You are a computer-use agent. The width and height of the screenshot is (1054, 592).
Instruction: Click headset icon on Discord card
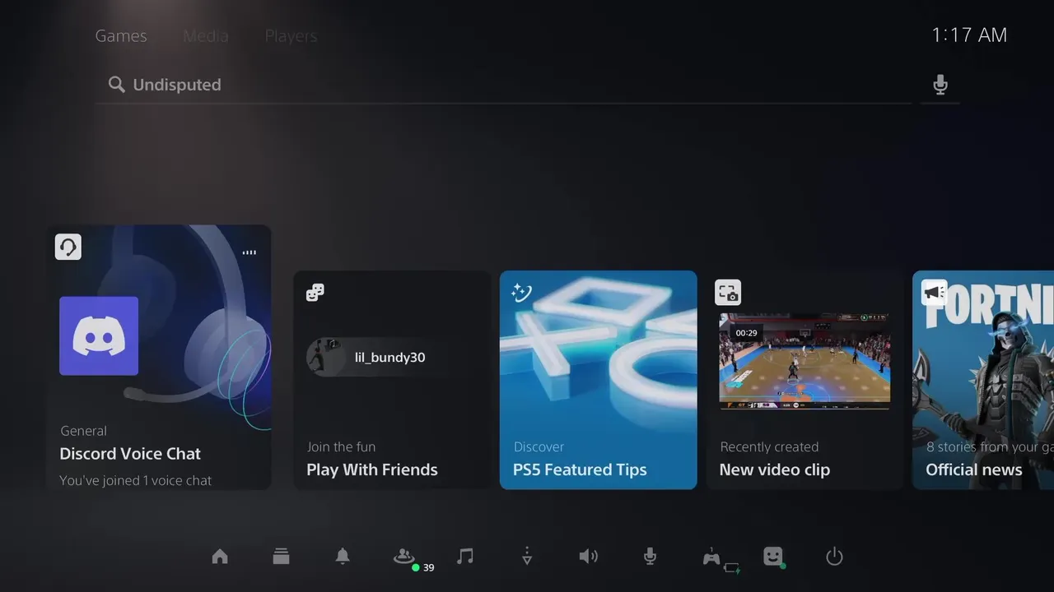click(x=68, y=247)
